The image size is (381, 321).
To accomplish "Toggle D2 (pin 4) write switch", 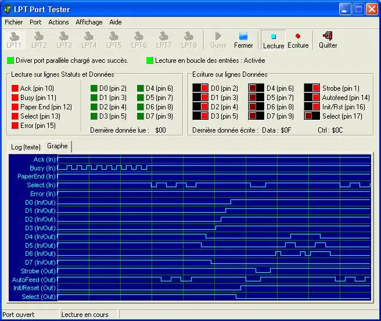I will coord(200,106).
